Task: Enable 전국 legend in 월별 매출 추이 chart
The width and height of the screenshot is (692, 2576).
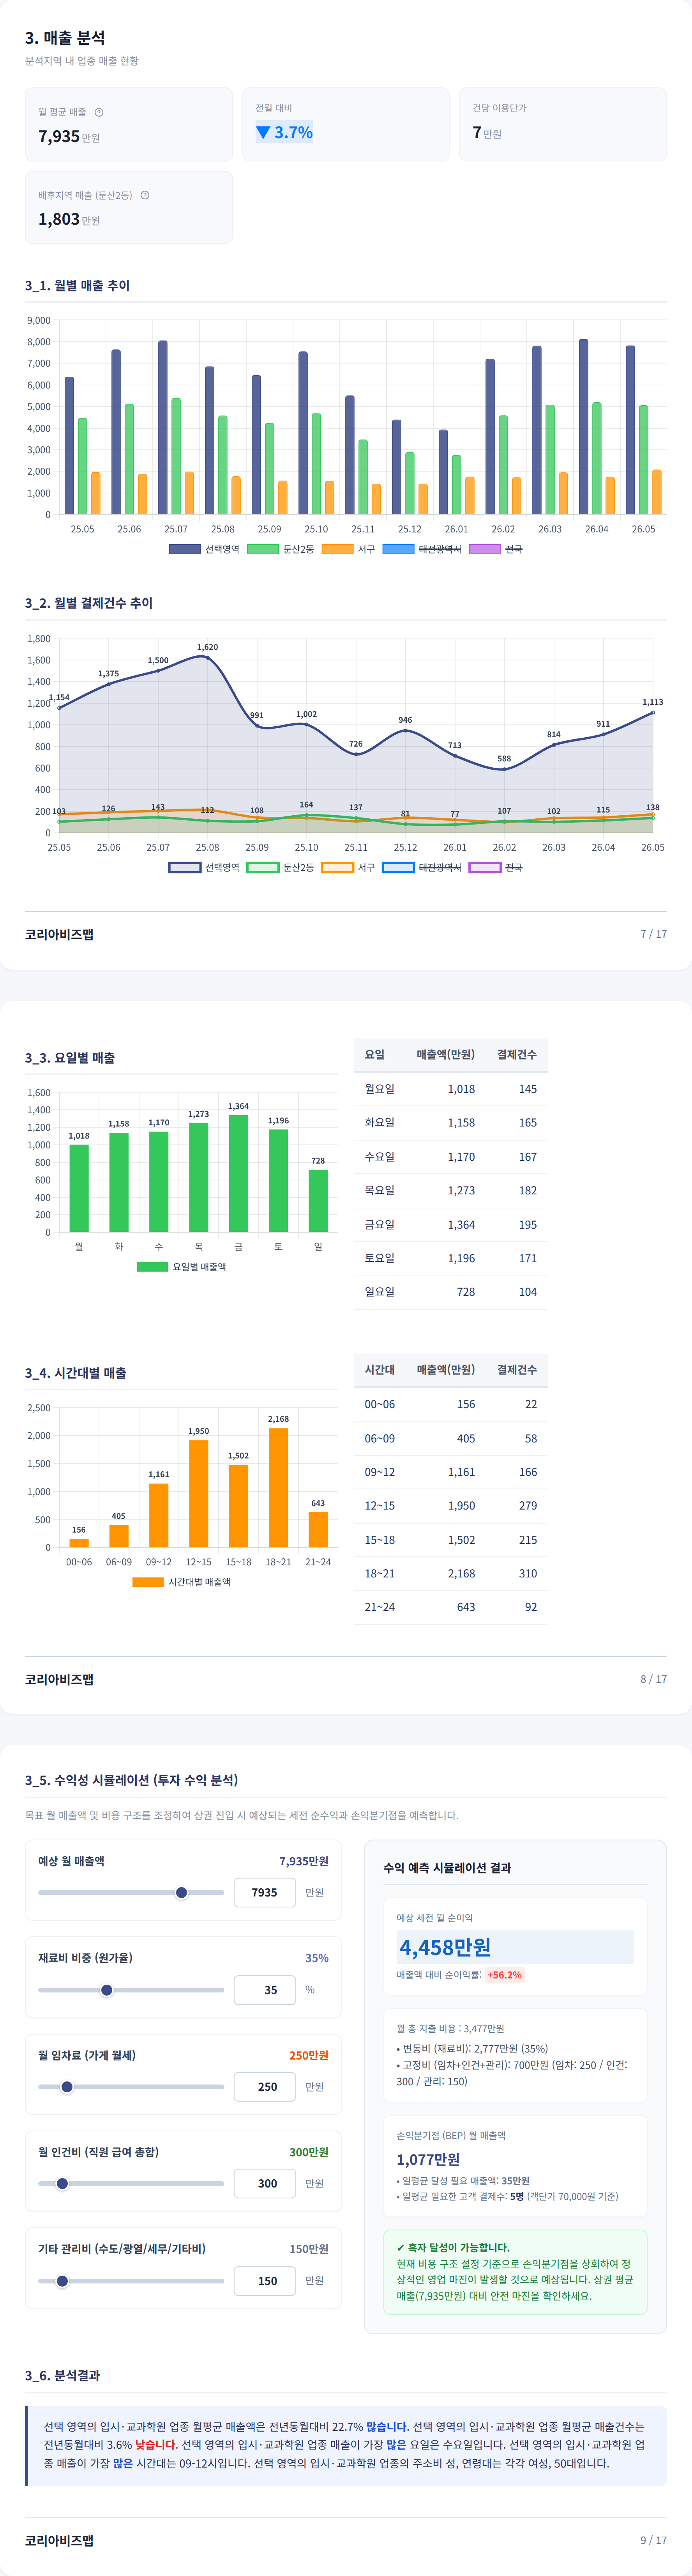Action: point(496,549)
